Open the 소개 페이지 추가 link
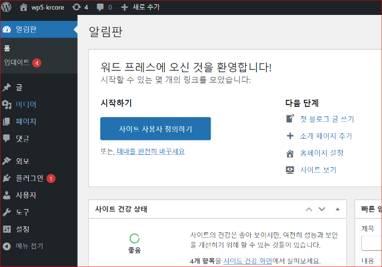This screenshot has width=382, height=267. (326, 136)
